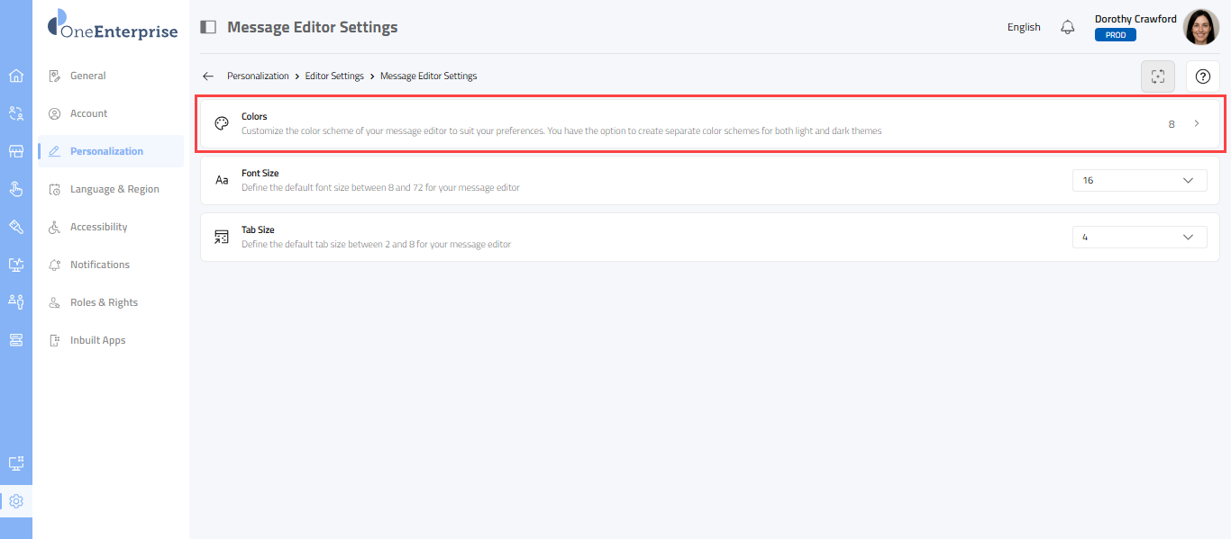Go to Notifications settings
The width and height of the screenshot is (1231, 539).
(100, 265)
